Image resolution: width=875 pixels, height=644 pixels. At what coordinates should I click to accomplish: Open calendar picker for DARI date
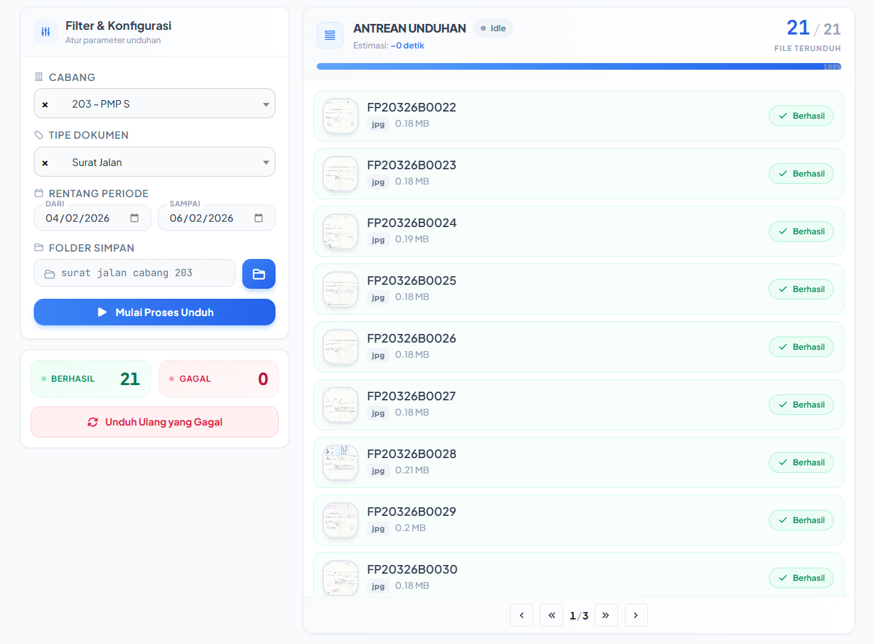(x=135, y=218)
